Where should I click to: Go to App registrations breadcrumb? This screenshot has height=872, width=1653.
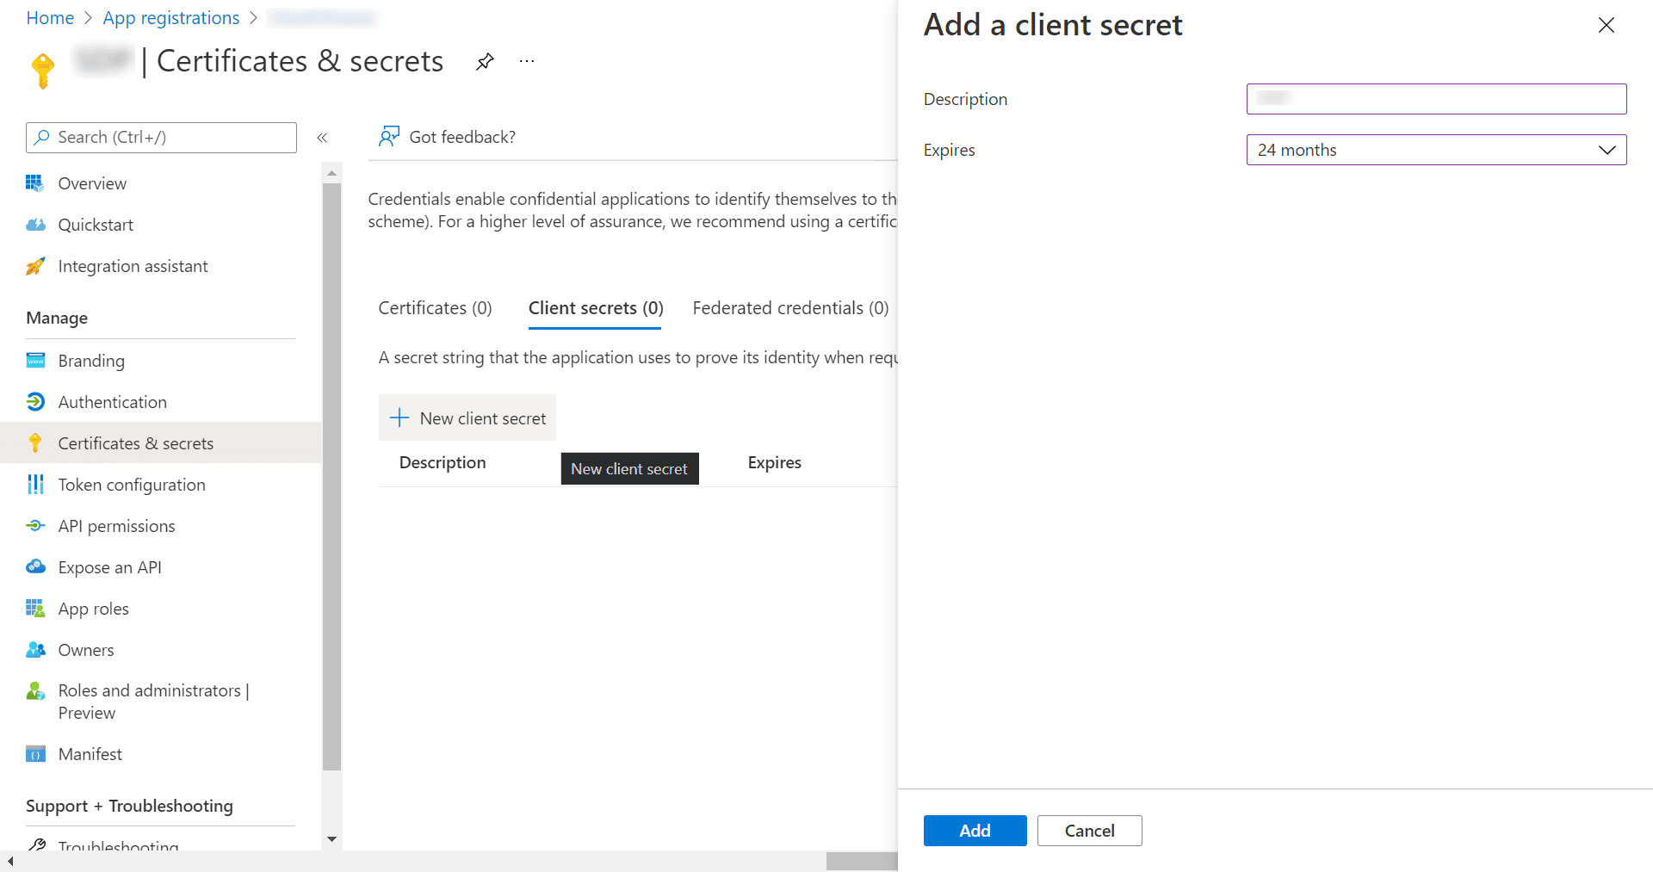pyautogui.click(x=171, y=18)
